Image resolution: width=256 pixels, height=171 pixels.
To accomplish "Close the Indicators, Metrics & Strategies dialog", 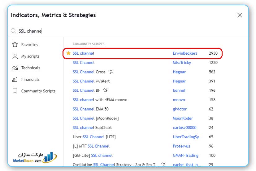I will pyautogui.click(x=239, y=15).
